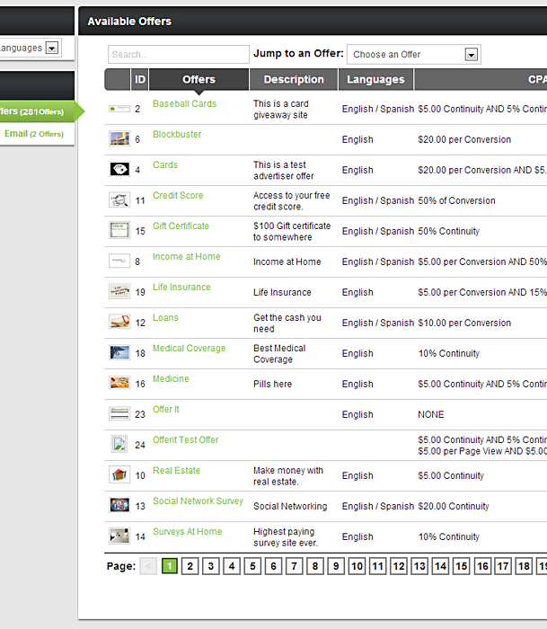Click the offers Search input field
This screenshot has height=629, width=547.
click(178, 55)
